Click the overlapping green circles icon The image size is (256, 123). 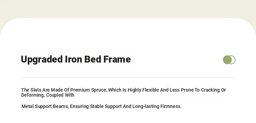[x=229, y=60]
